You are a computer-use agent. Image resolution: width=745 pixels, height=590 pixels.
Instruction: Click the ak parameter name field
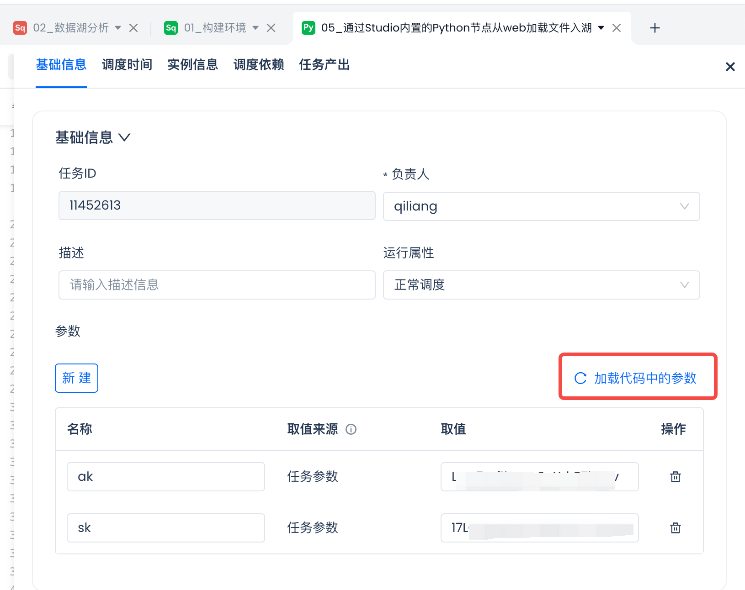(165, 477)
